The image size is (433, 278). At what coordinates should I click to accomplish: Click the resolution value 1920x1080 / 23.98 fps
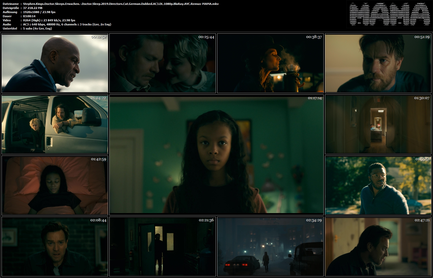[x=39, y=12]
